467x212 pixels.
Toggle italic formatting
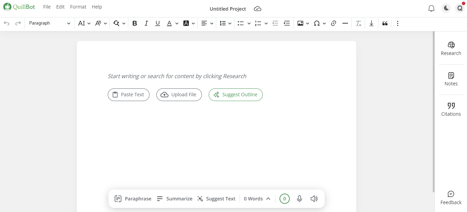click(146, 23)
